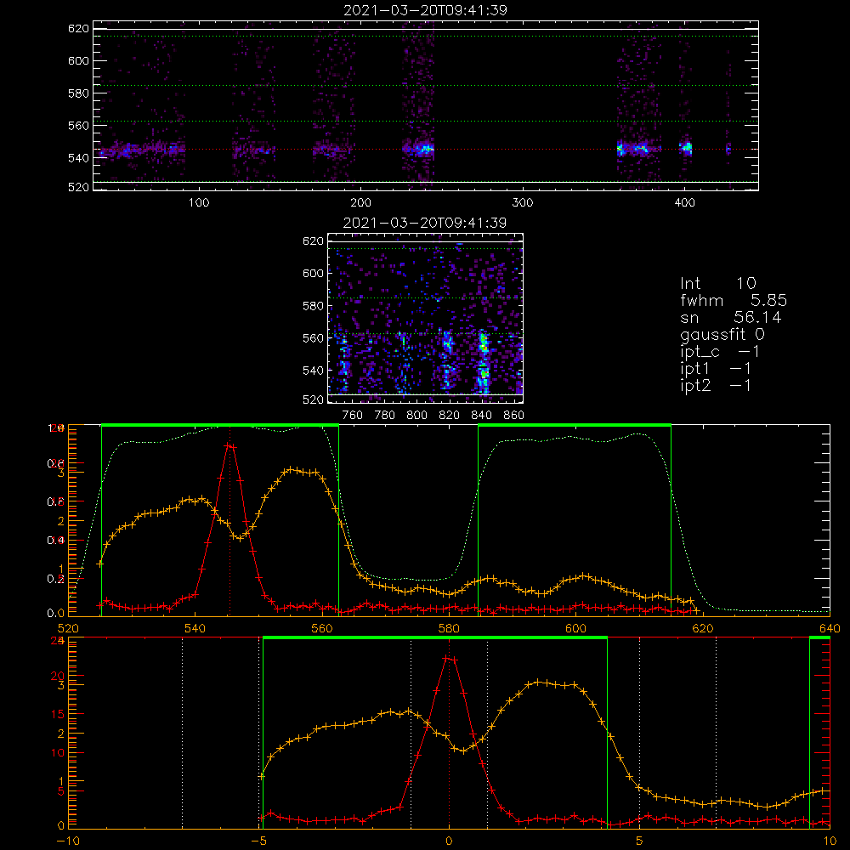
Task: Select the 'ipt_c -1' readout line
Action: coord(720,353)
